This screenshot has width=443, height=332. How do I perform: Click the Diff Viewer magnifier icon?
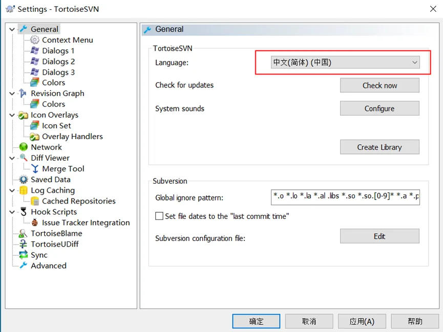[x=24, y=158]
